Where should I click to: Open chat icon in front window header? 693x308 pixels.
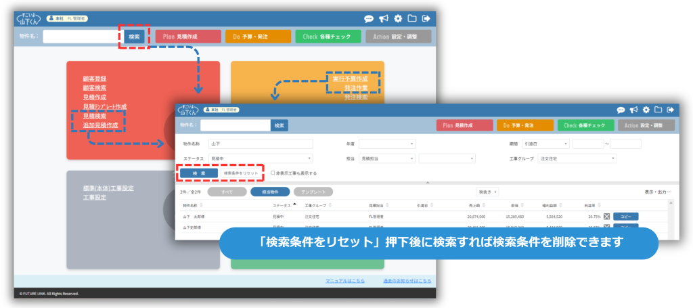pyautogui.click(x=621, y=110)
